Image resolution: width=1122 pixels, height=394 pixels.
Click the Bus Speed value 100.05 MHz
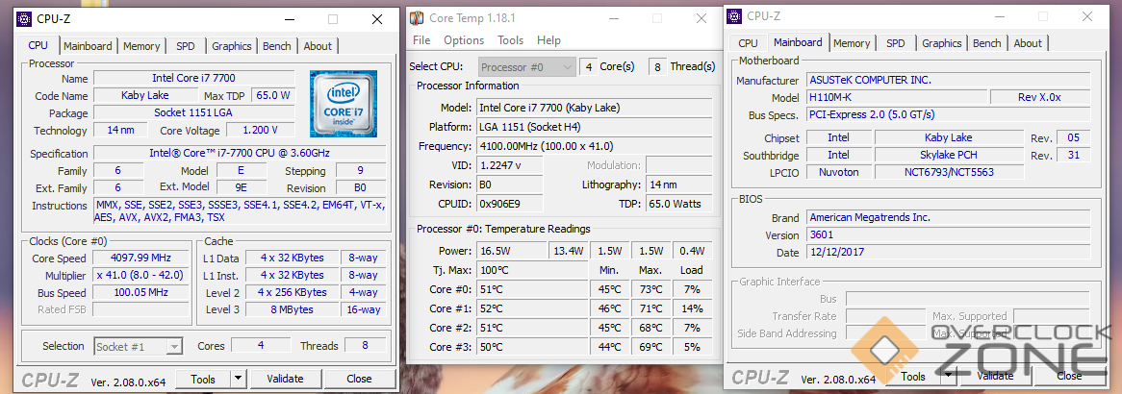click(141, 292)
